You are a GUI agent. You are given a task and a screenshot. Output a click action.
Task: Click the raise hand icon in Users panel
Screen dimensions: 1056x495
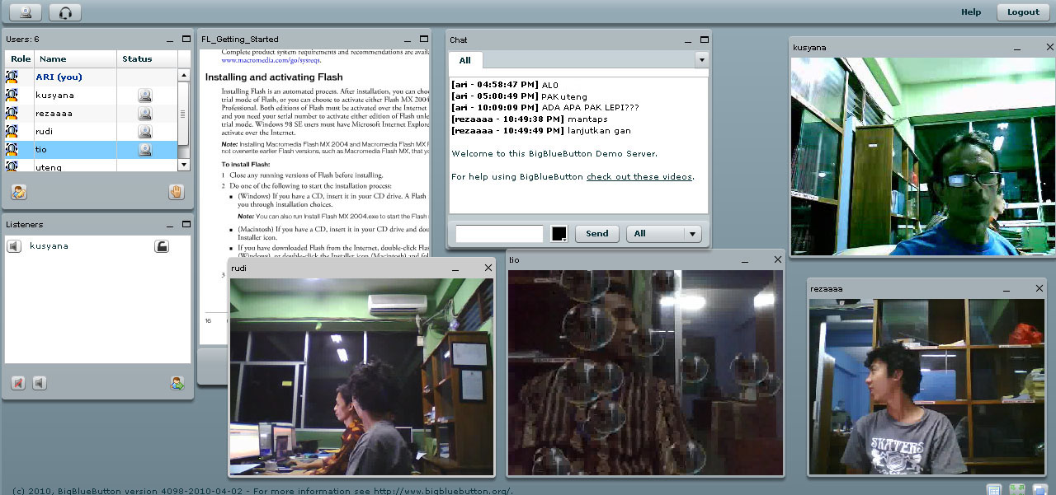pos(176,192)
